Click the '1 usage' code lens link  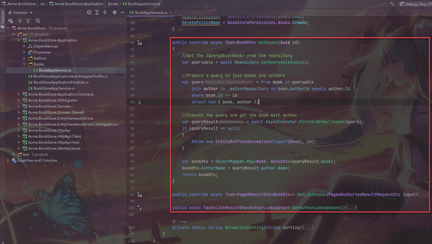pos(181,221)
